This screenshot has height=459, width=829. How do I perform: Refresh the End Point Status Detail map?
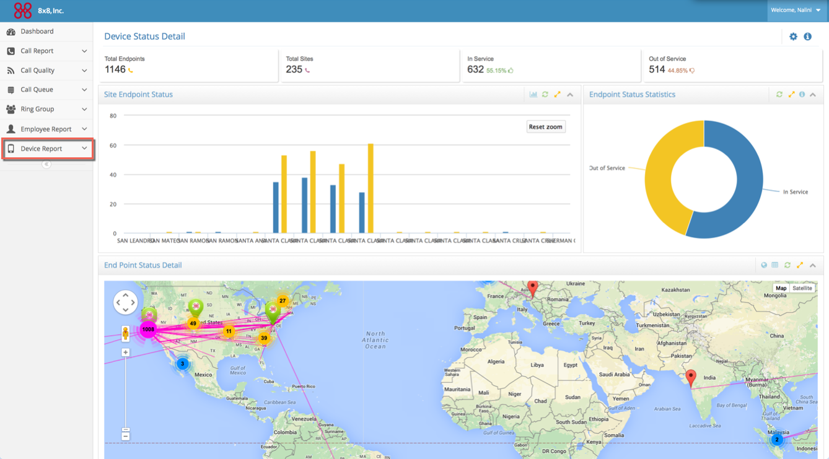[x=787, y=264]
